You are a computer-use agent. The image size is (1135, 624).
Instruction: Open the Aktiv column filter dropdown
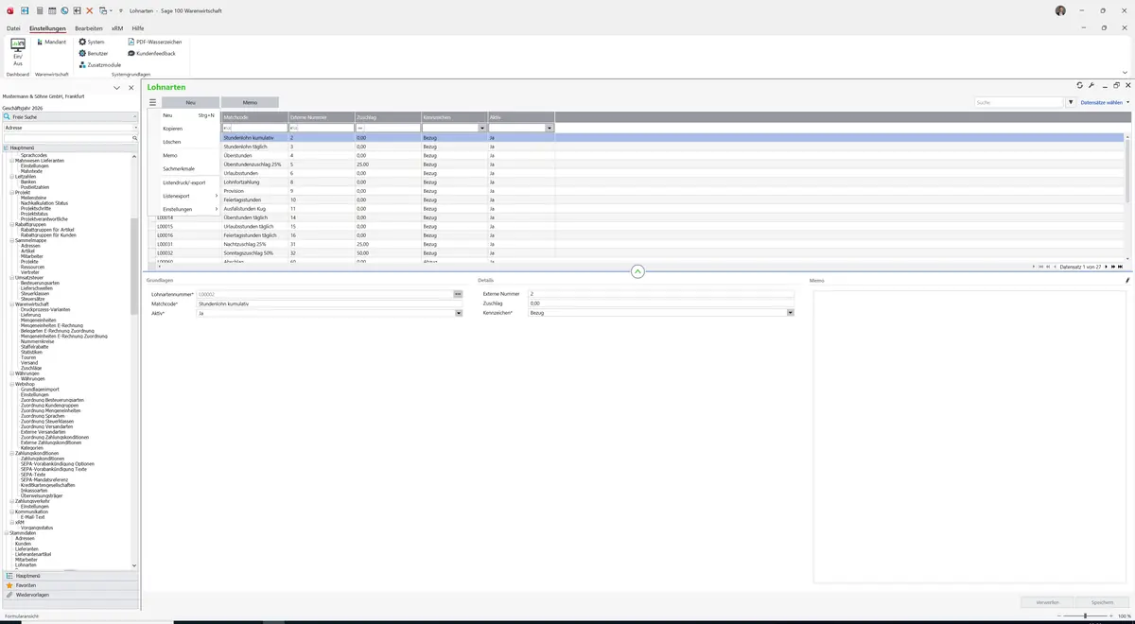click(x=550, y=128)
